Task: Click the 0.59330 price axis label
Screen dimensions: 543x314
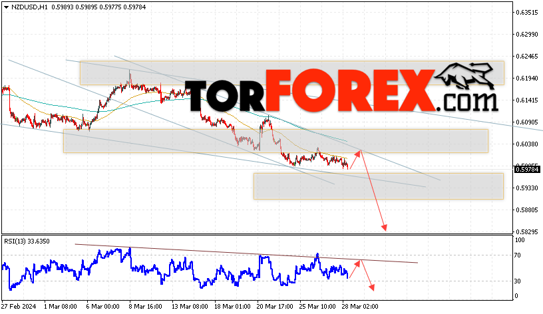Action: click(527, 188)
